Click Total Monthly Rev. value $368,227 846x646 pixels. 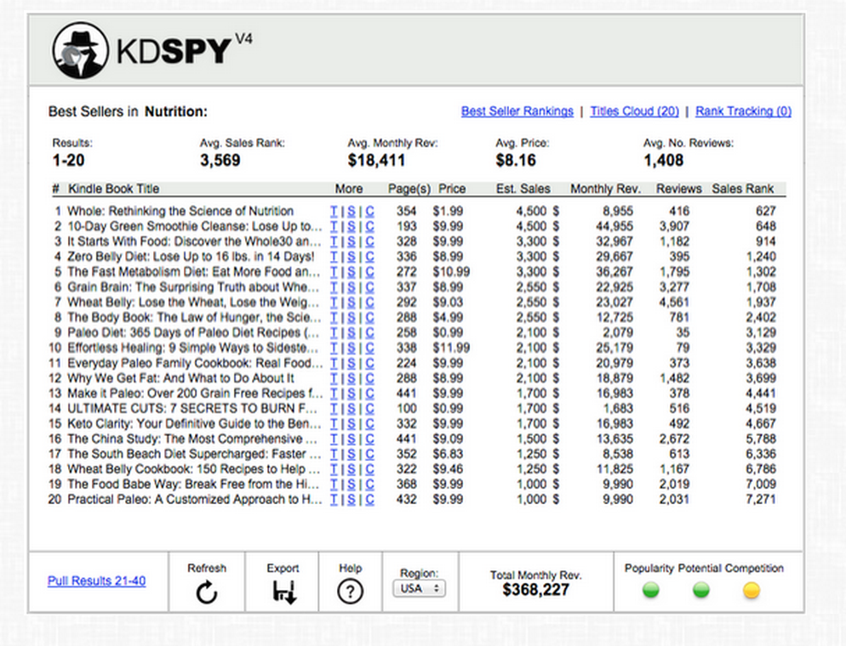(535, 589)
